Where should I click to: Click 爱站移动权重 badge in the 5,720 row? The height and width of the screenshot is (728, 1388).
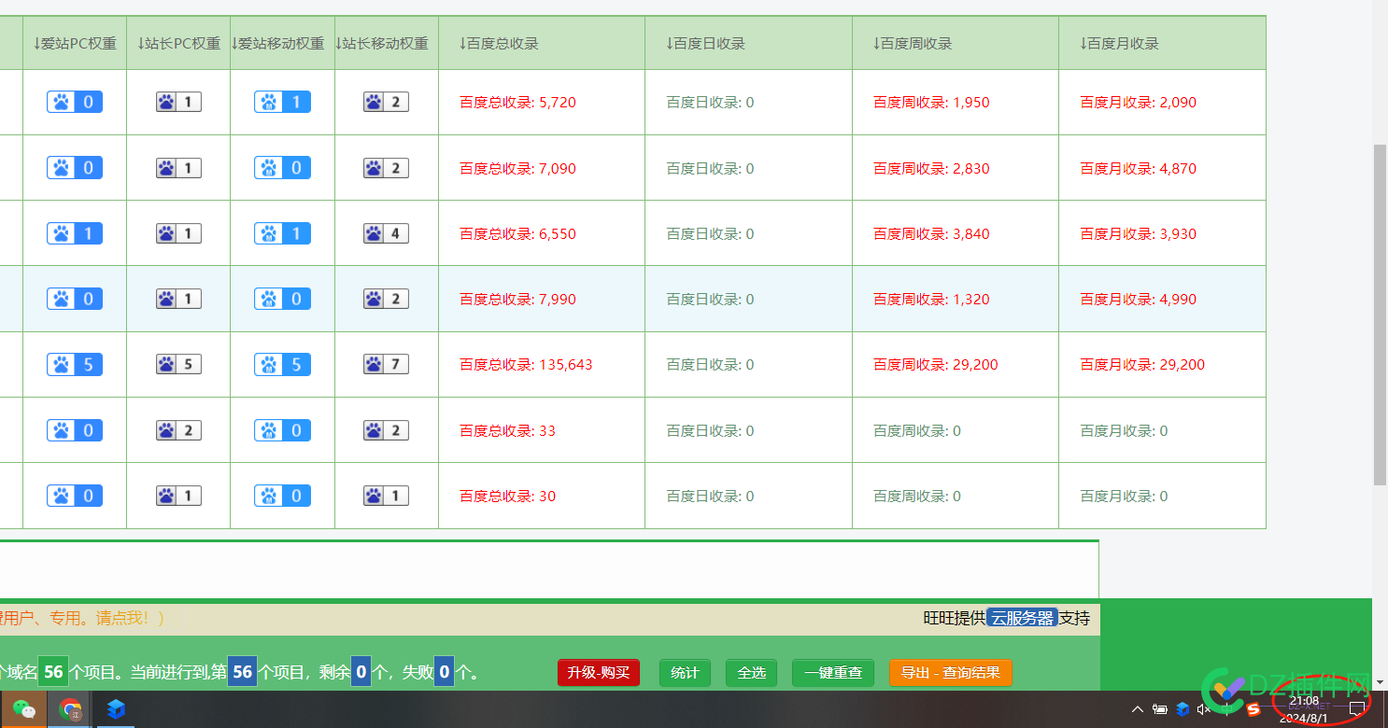pos(282,102)
